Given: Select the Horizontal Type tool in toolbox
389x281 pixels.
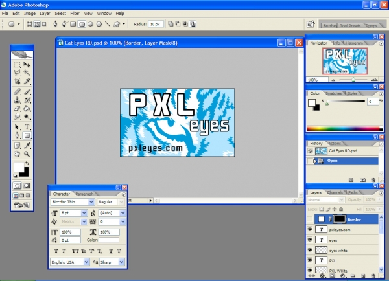Looking at the screenshot, I should [27, 127].
